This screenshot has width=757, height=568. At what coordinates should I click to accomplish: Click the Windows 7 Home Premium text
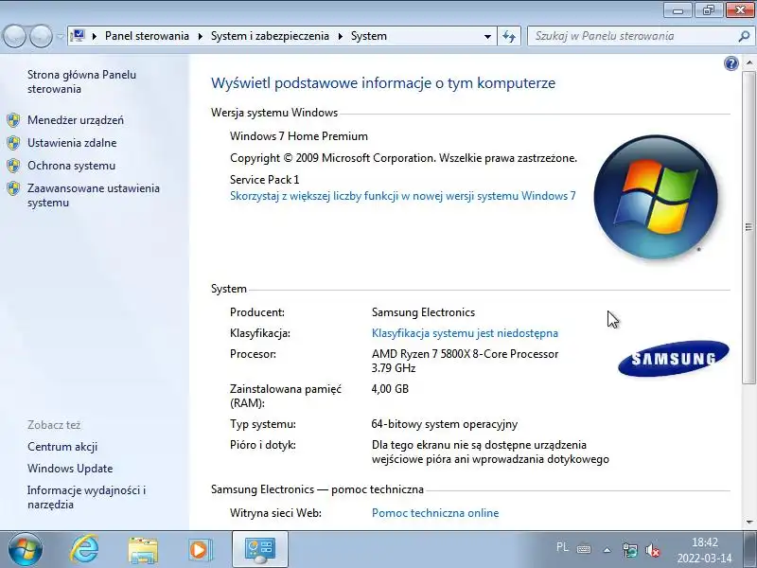tap(299, 136)
